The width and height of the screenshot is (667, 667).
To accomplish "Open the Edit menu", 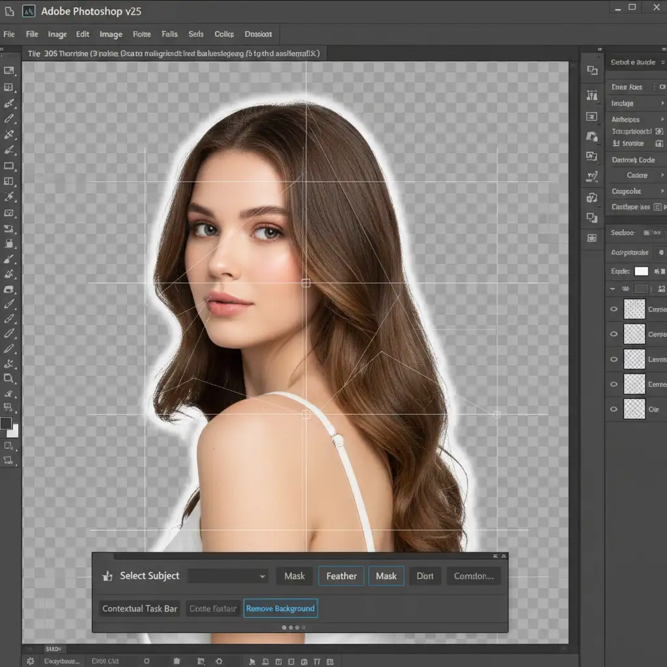I will (82, 35).
